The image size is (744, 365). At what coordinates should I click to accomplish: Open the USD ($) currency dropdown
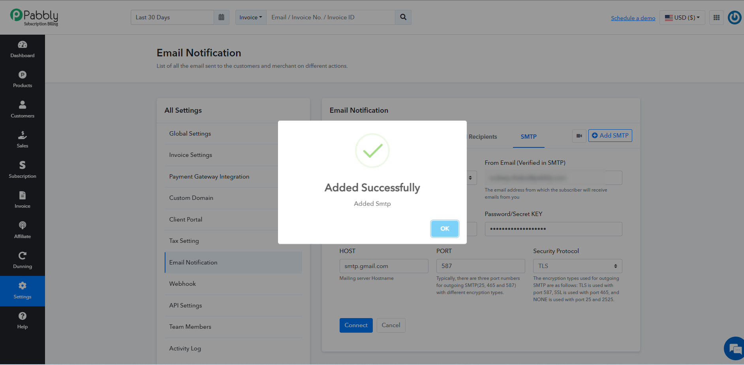[x=682, y=17]
